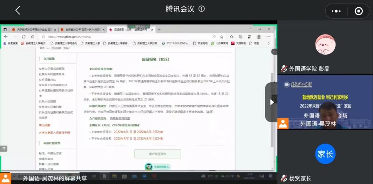Toggle muted microphone for 杨贤家长
This screenshot has width=373, height=184.
tap(284, 178)
